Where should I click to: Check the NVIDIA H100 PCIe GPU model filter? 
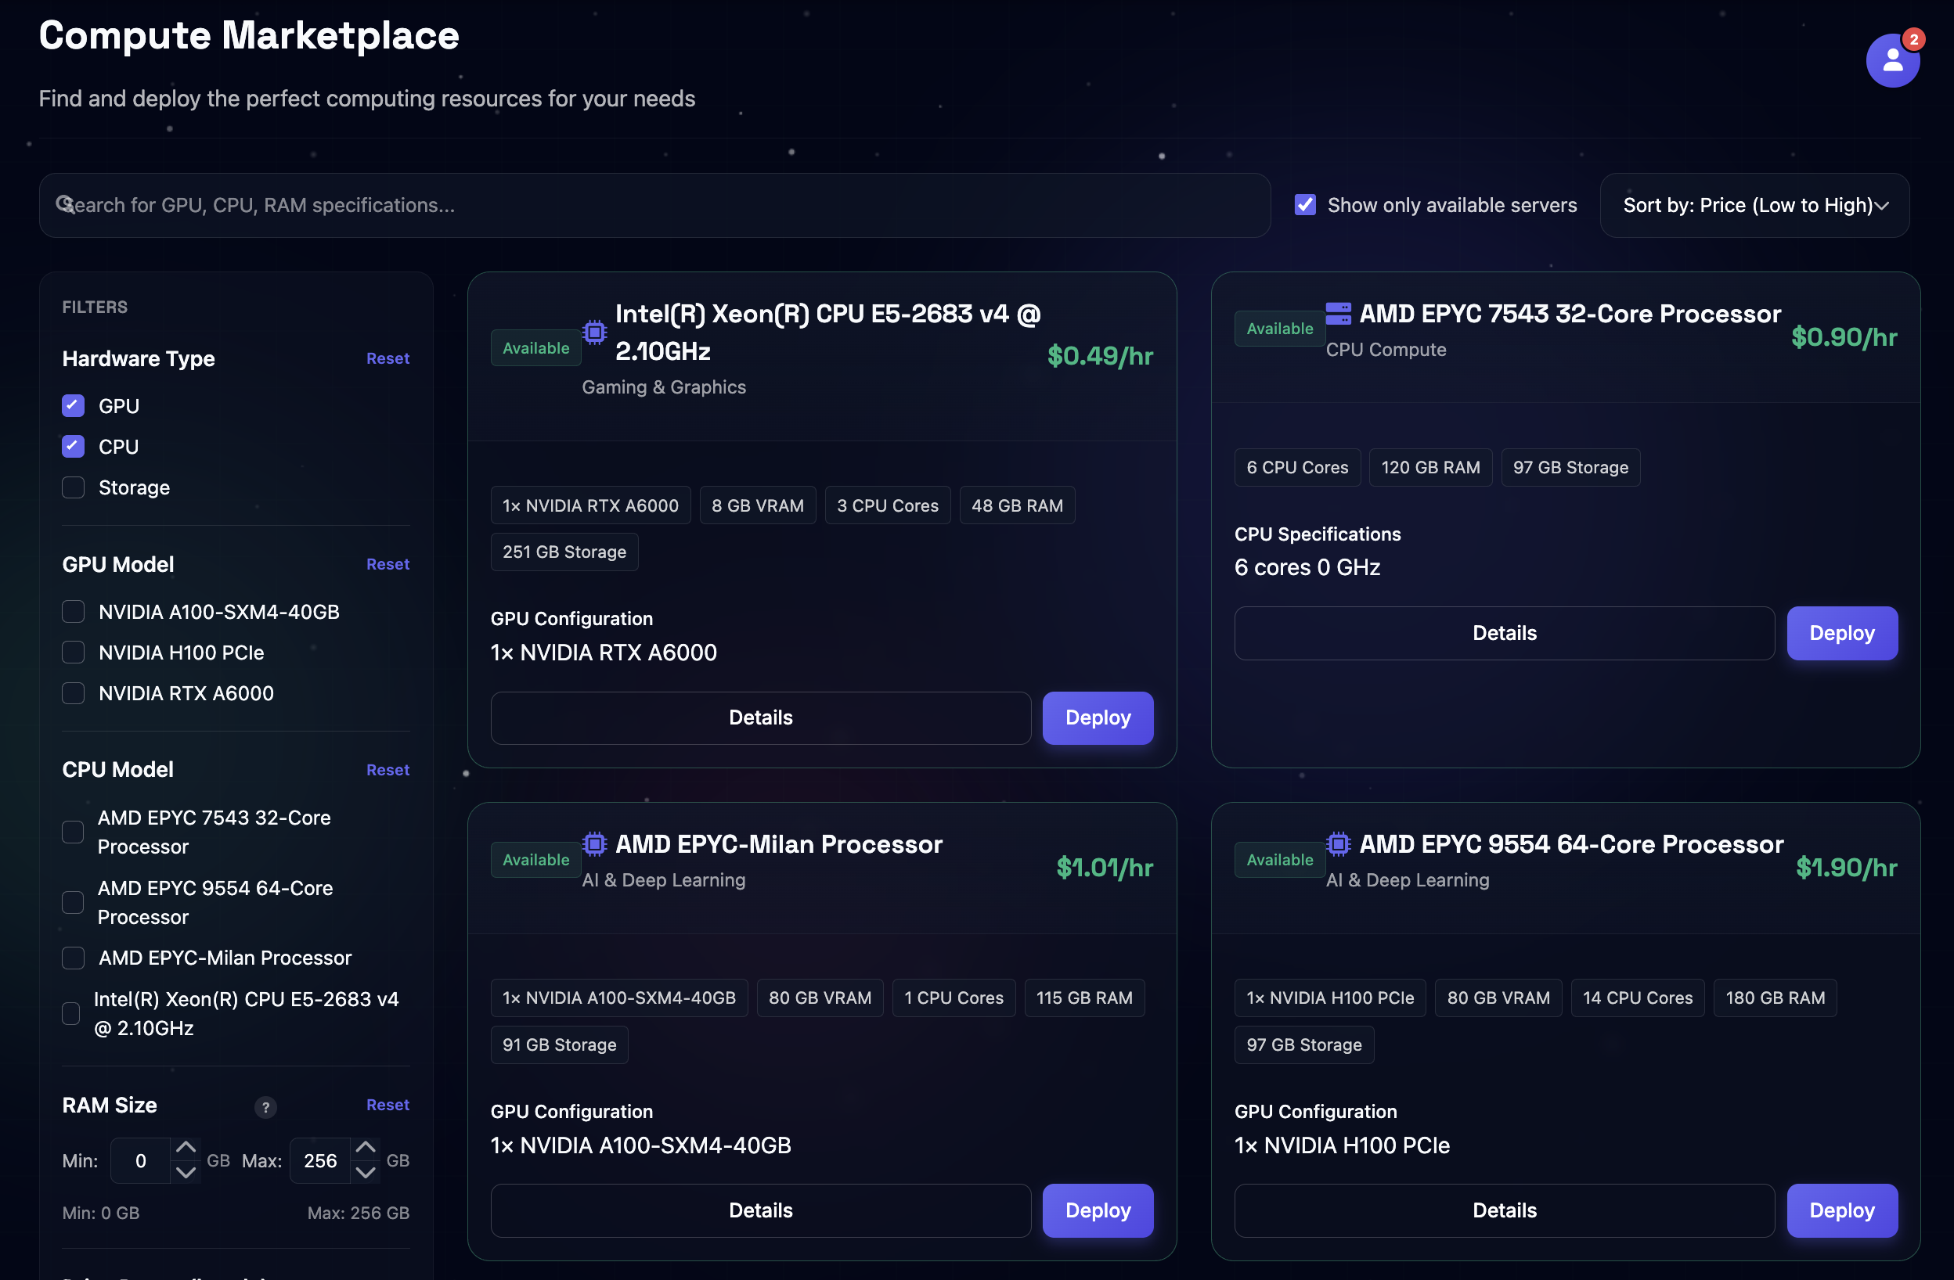pos(72,653)
